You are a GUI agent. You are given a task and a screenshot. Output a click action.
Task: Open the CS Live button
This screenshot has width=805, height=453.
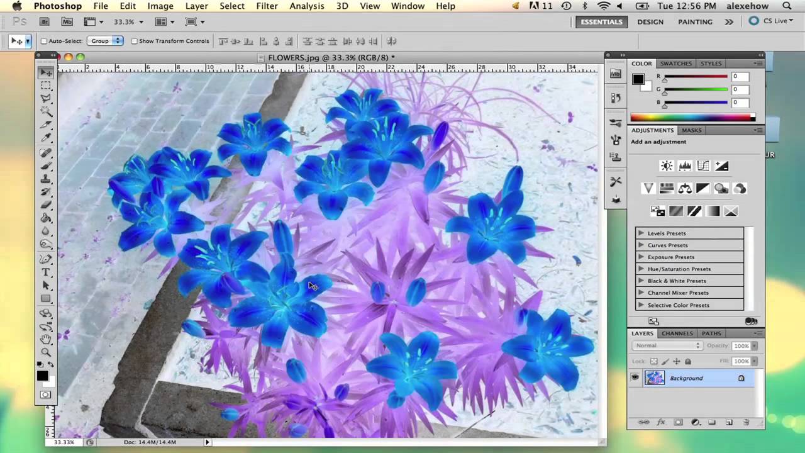770,21
